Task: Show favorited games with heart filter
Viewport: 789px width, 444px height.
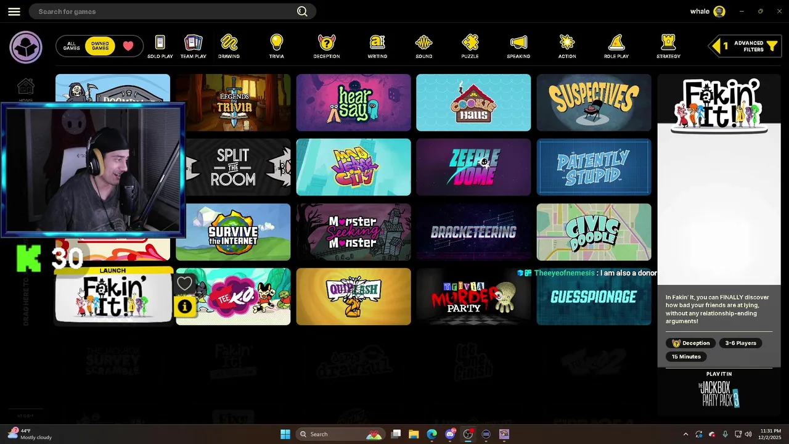Action: tap(128, 46)
